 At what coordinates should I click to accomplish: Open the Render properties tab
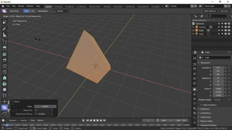[195, 64]
